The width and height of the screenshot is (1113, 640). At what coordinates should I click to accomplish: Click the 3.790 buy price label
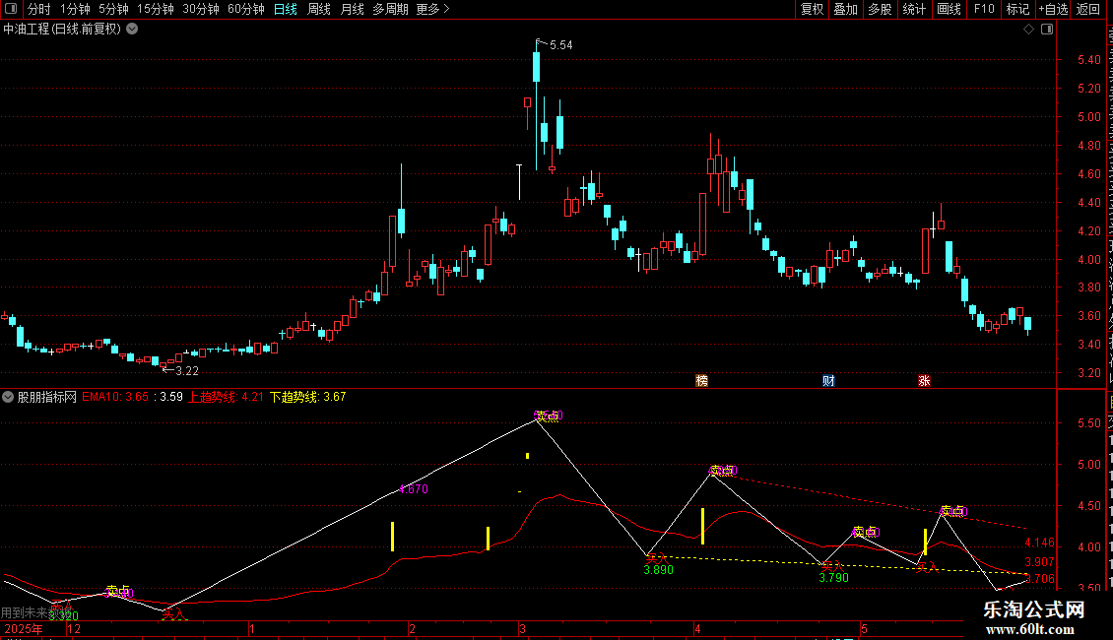[x=834, y=578]
